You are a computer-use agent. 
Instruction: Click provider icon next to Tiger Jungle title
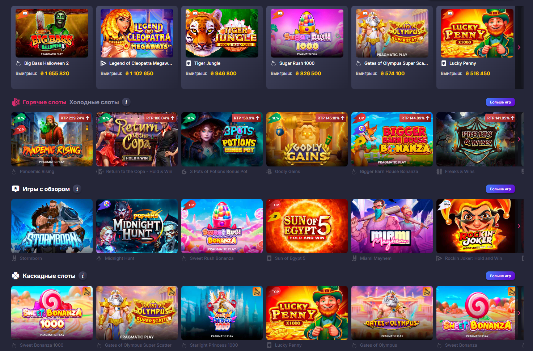[x=189, y=63]
